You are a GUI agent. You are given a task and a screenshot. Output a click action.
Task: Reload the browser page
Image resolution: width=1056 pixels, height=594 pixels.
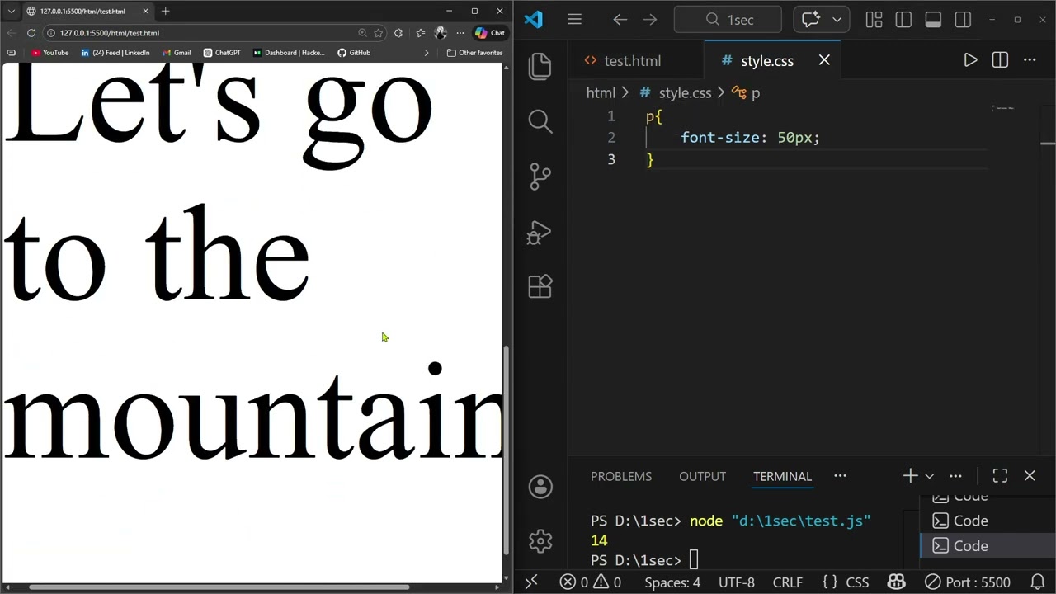click(x=31, y=33)
